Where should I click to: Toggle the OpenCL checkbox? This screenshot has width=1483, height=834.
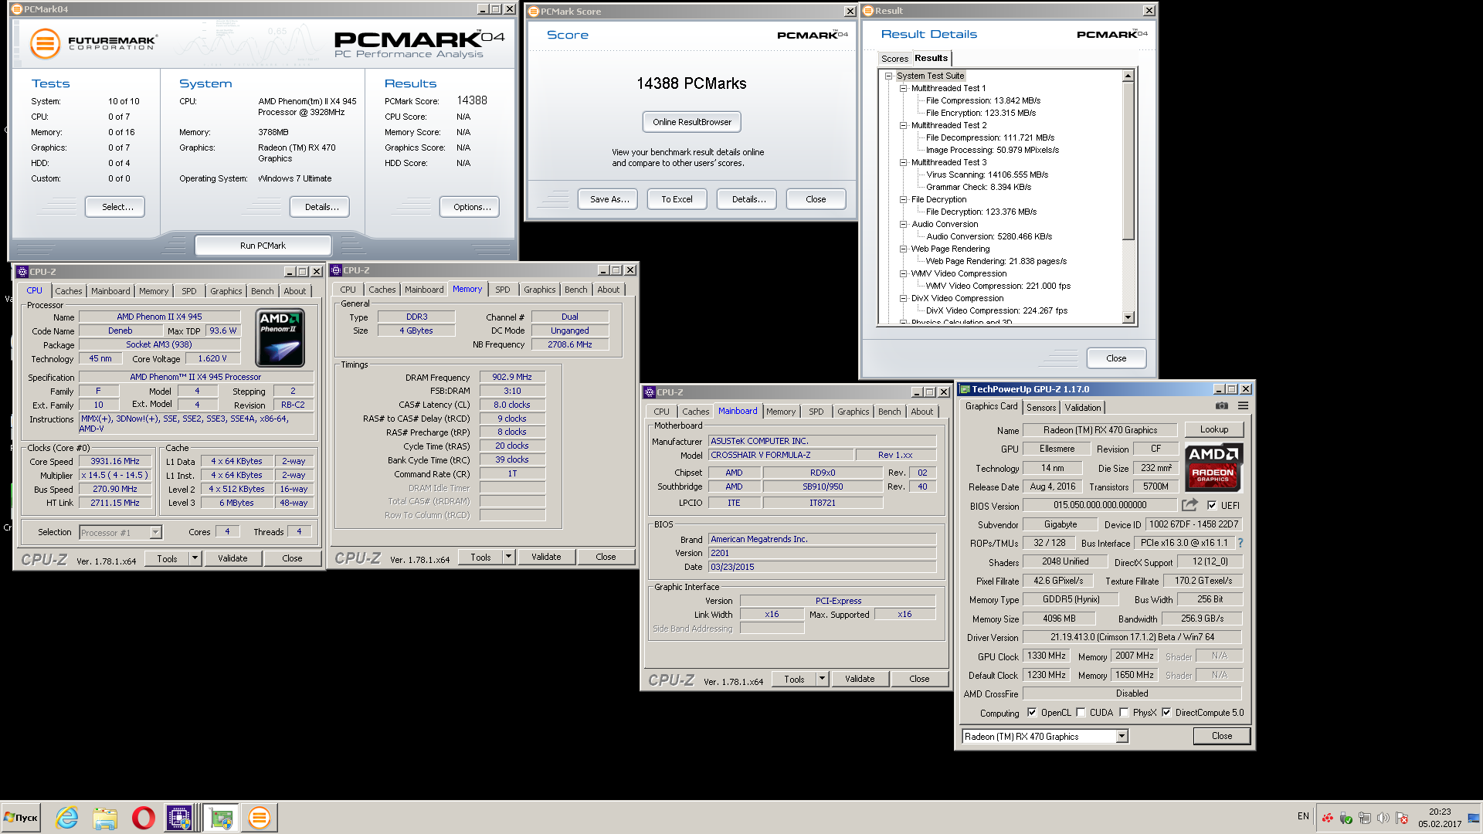[1032, 713]
